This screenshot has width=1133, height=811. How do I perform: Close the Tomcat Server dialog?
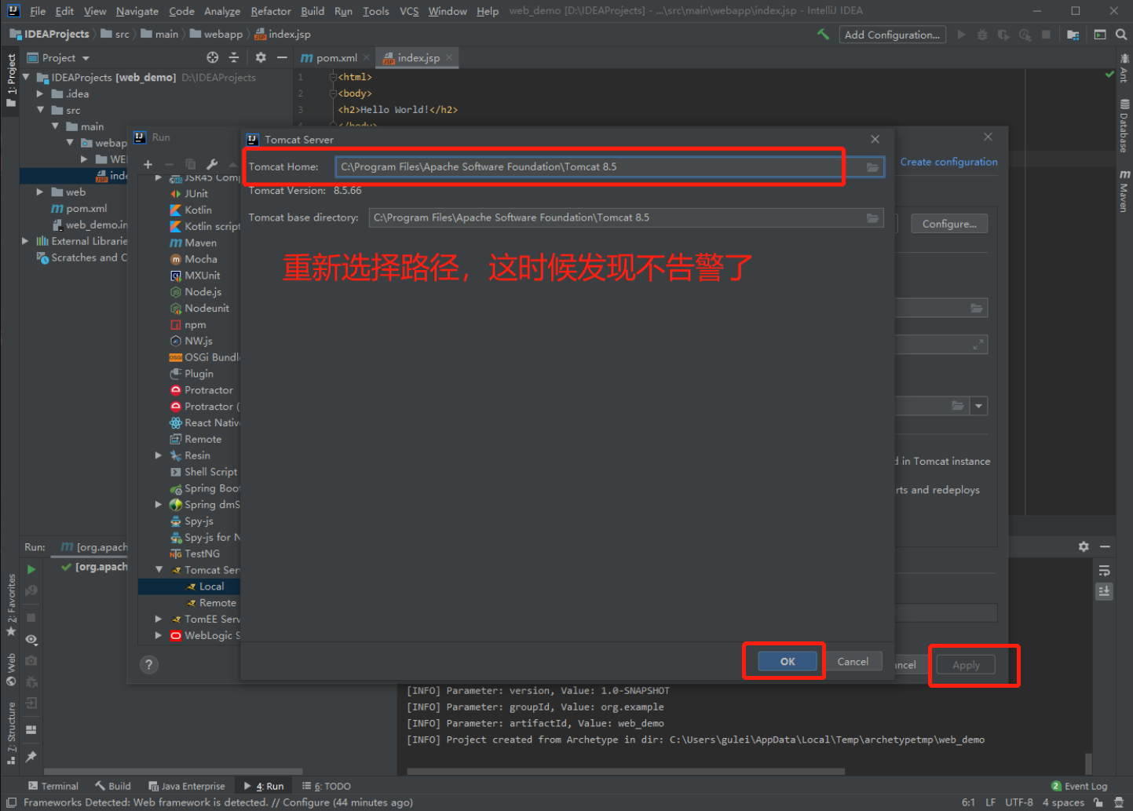tap(875, 139)
